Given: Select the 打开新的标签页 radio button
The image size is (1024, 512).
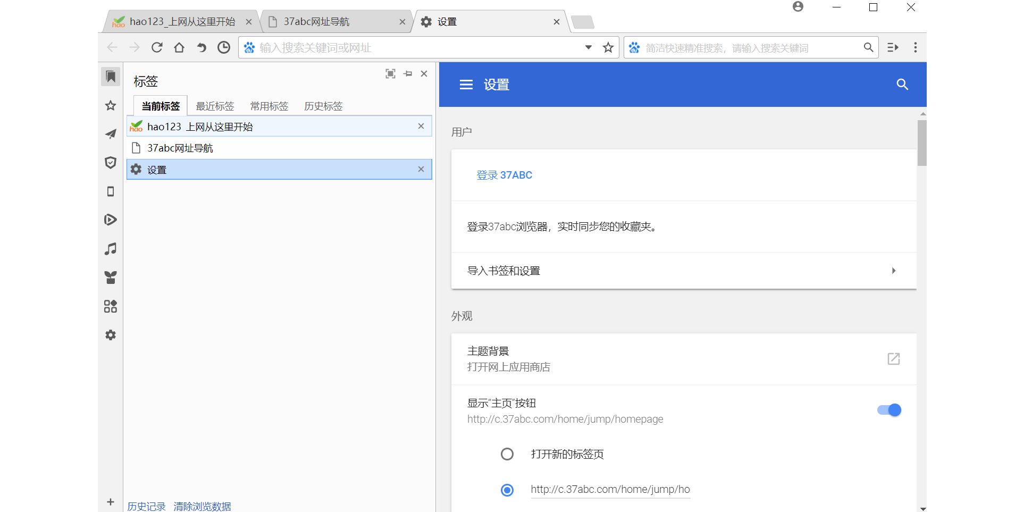Looking at the screenshot, I should [507, 454].
